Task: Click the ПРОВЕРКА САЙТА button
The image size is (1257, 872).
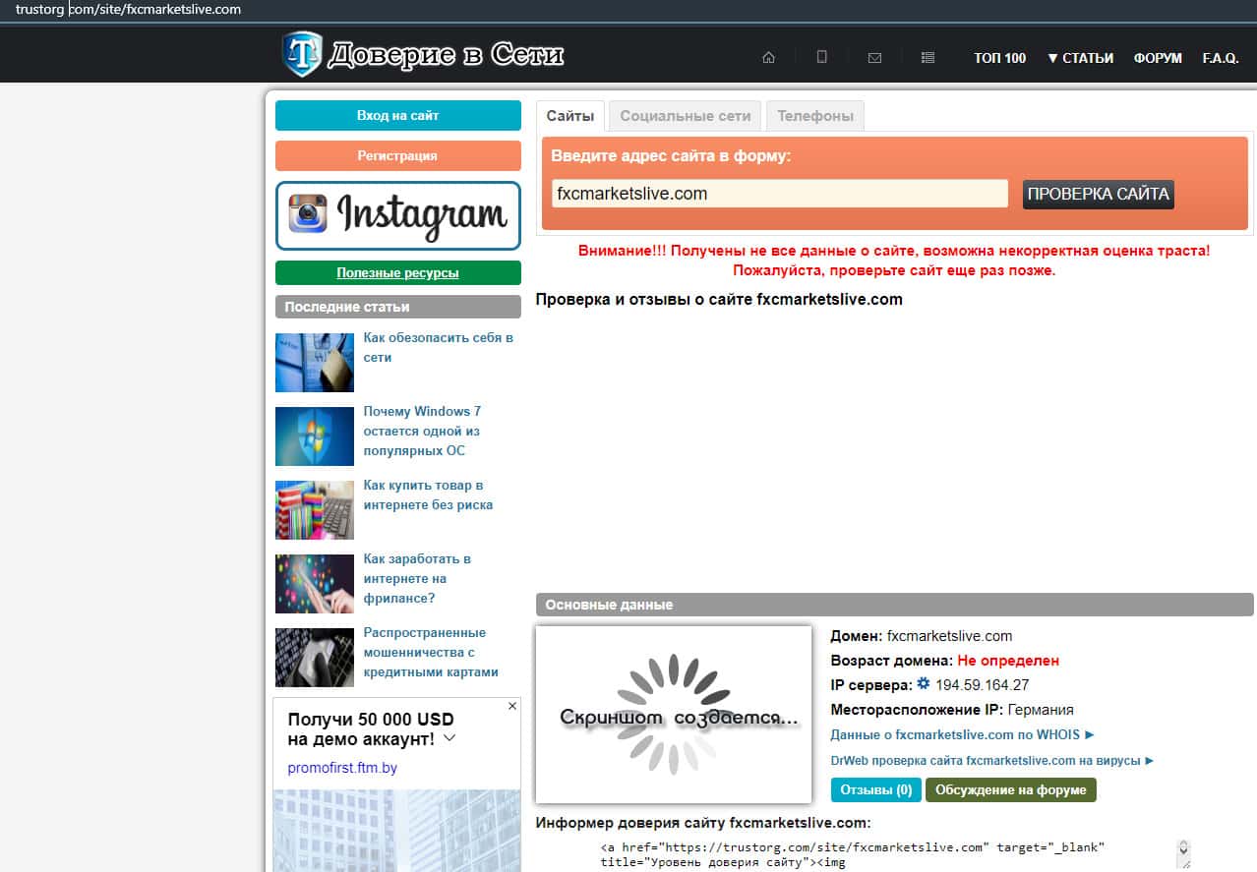Action: coord(1099,194)
